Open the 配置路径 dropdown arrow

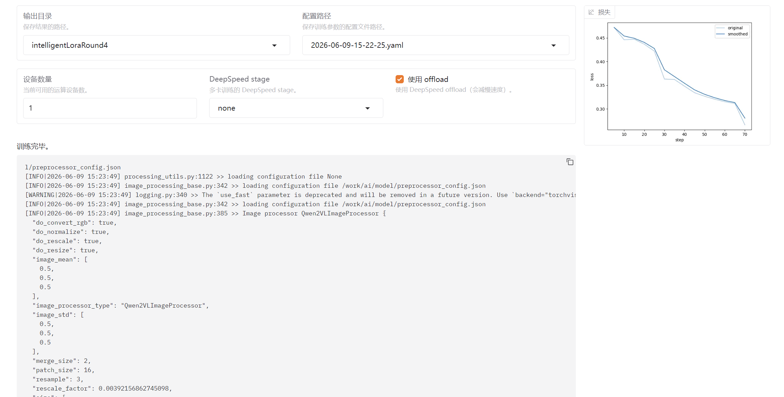[554, 45]
